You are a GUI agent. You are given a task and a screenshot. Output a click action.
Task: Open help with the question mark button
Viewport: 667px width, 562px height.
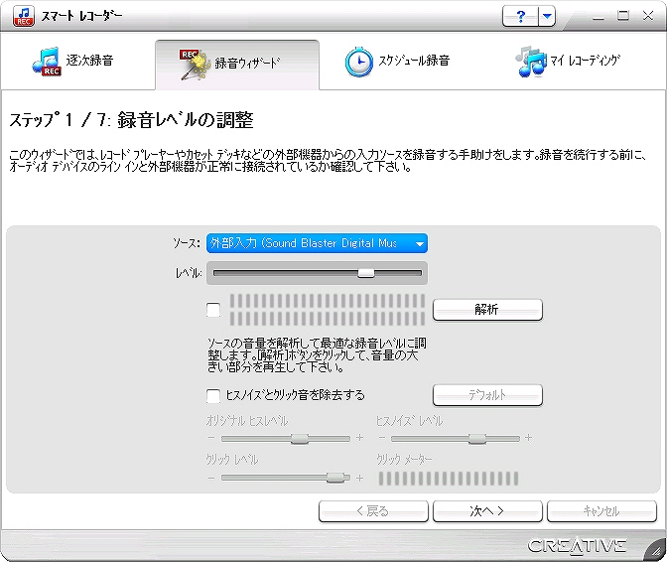click(x=520, y=17)
